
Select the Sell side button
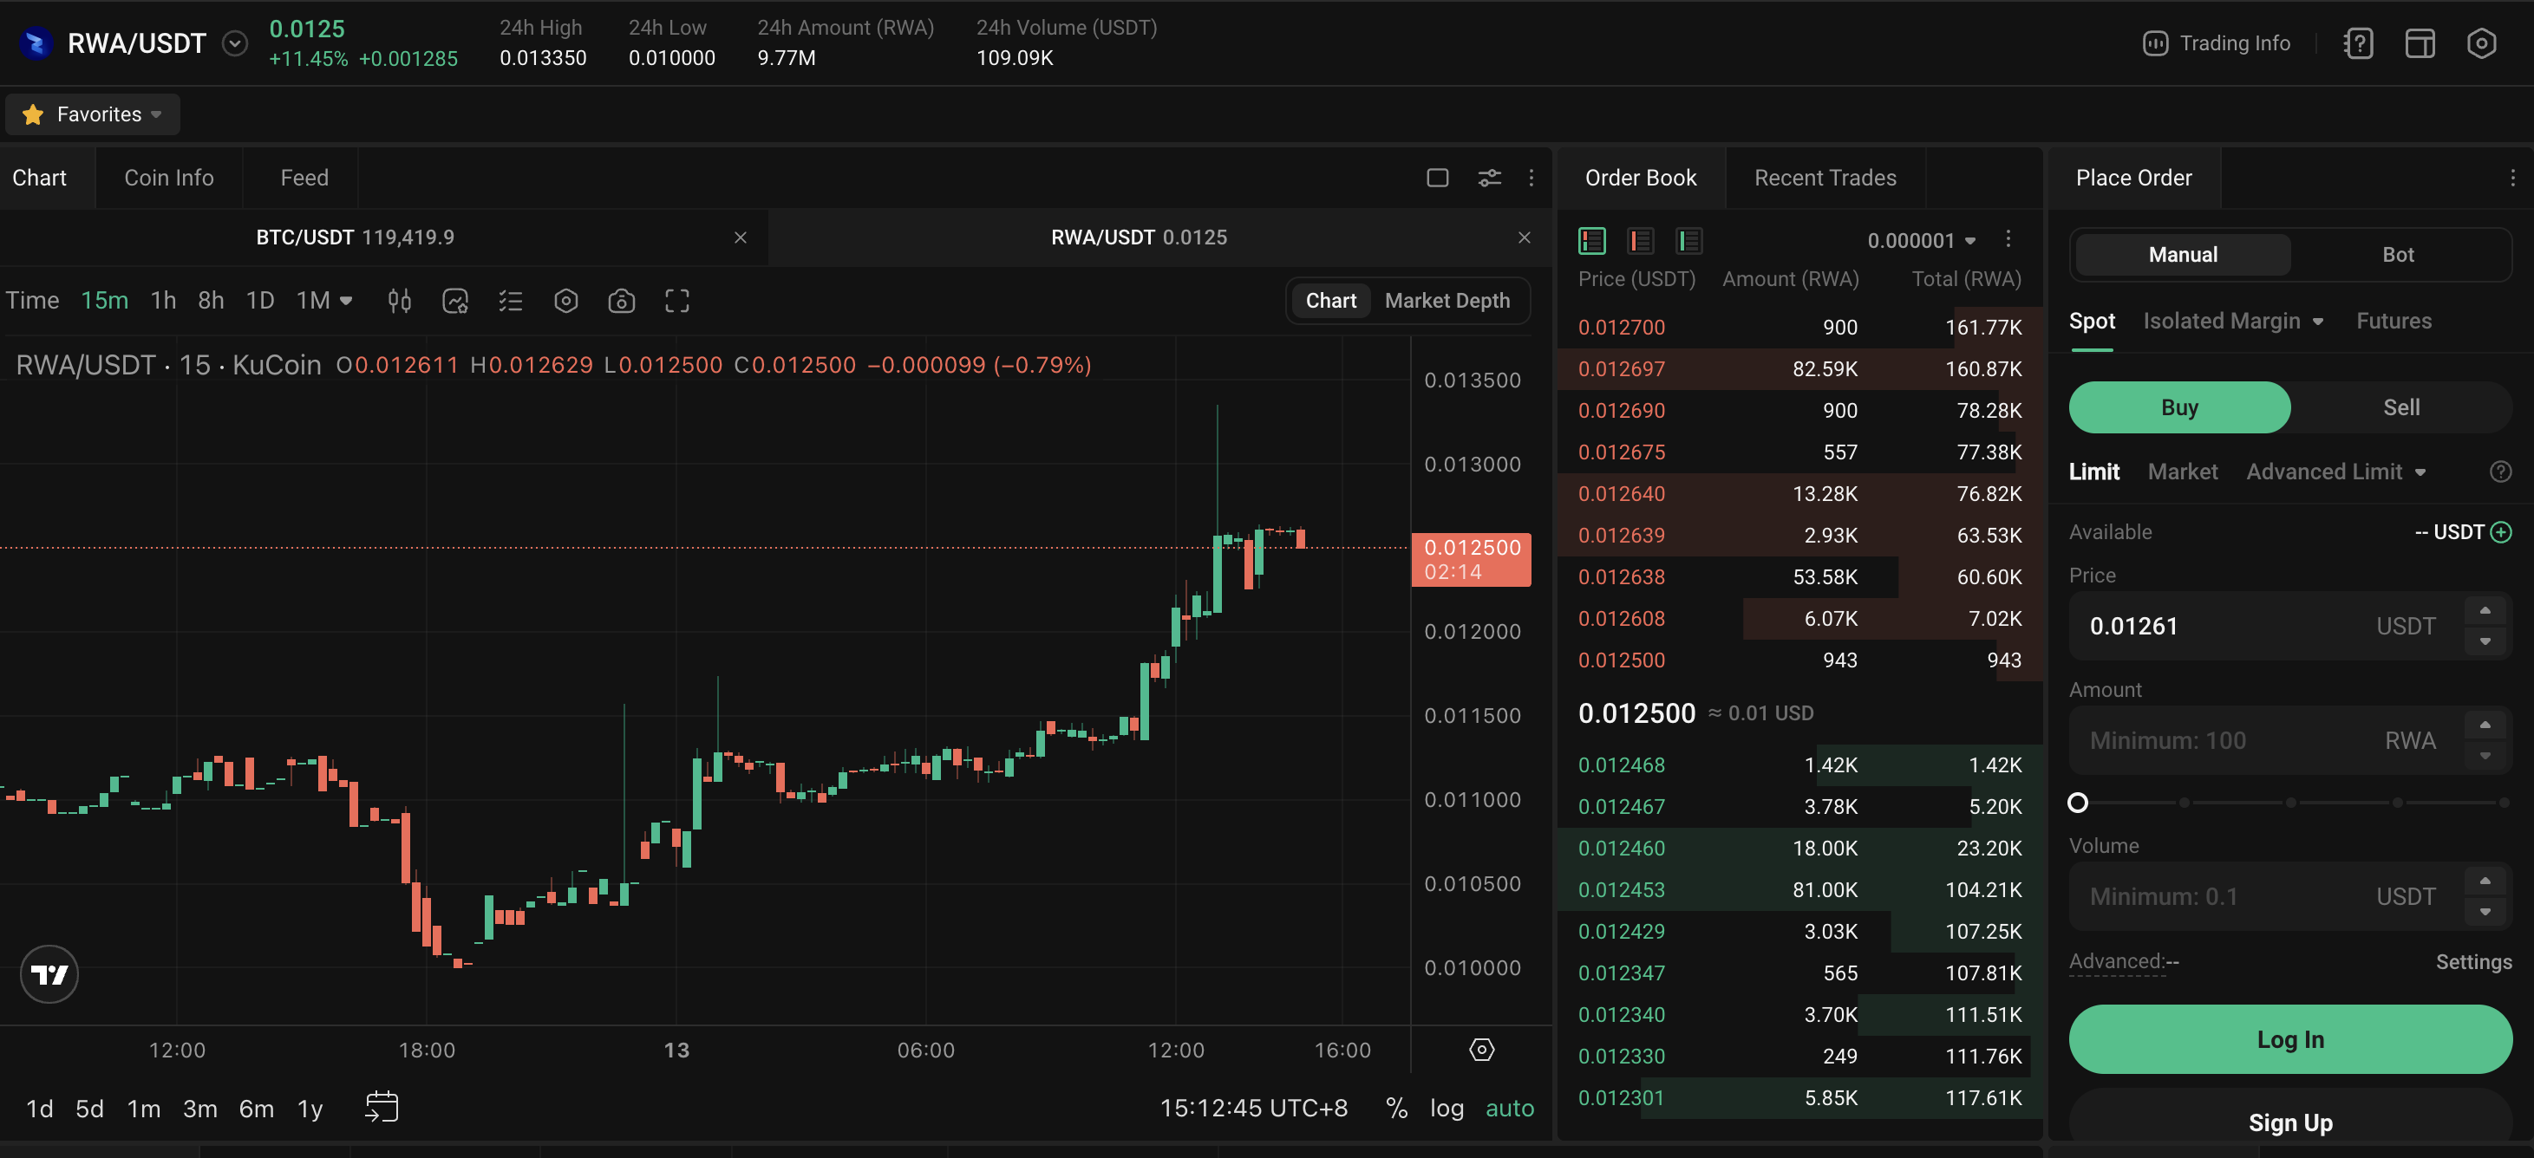coord(2400,407)
